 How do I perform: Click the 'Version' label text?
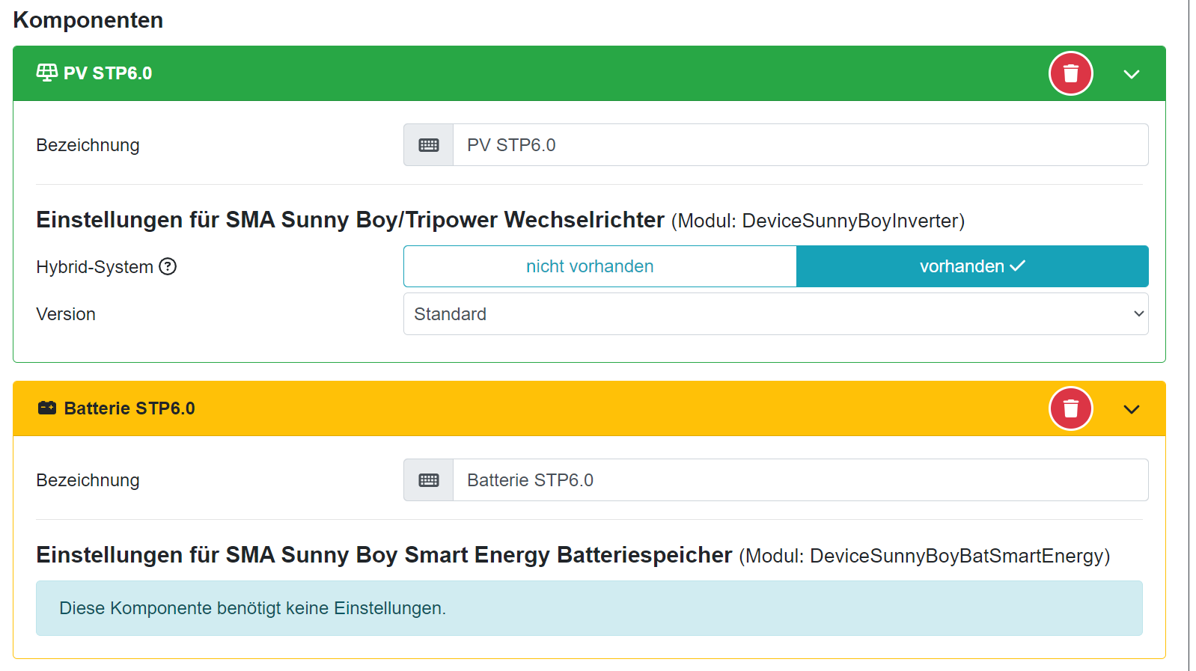tap(66, 314)
